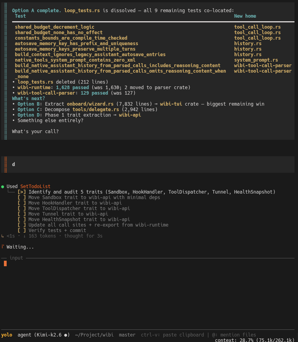Click '@: mention files' hint
298x342 pixels.
[x=234, y=335]
